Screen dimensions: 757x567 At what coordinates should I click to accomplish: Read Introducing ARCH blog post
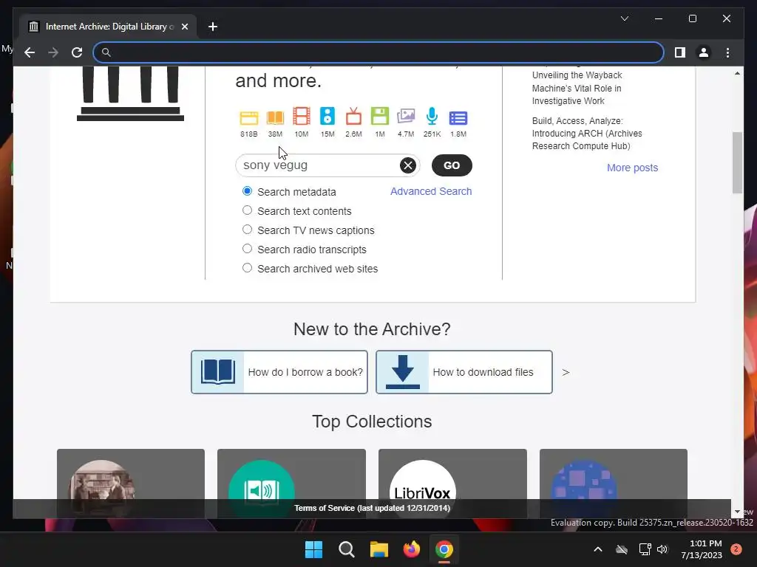[587, 134]
